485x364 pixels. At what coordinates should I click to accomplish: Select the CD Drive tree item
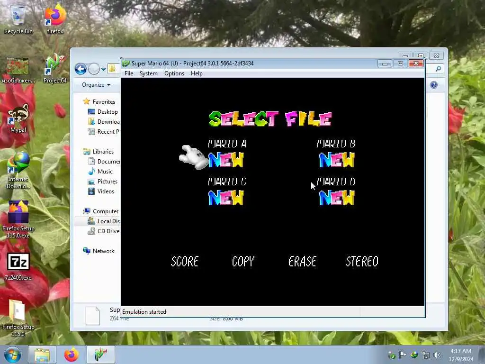[104, 231]
